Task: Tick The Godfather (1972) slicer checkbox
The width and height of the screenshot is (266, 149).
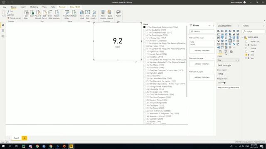Action: pos(144,30)
